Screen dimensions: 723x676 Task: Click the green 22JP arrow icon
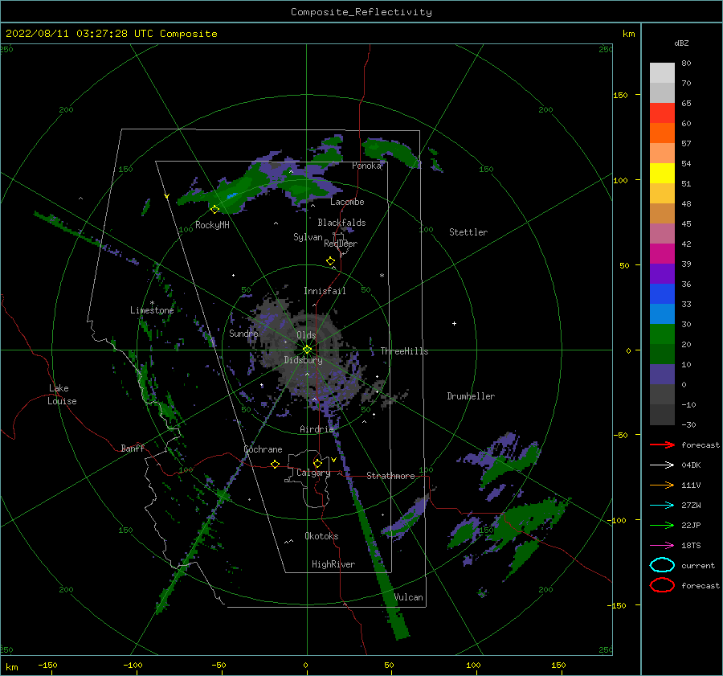tap(662, 525)
